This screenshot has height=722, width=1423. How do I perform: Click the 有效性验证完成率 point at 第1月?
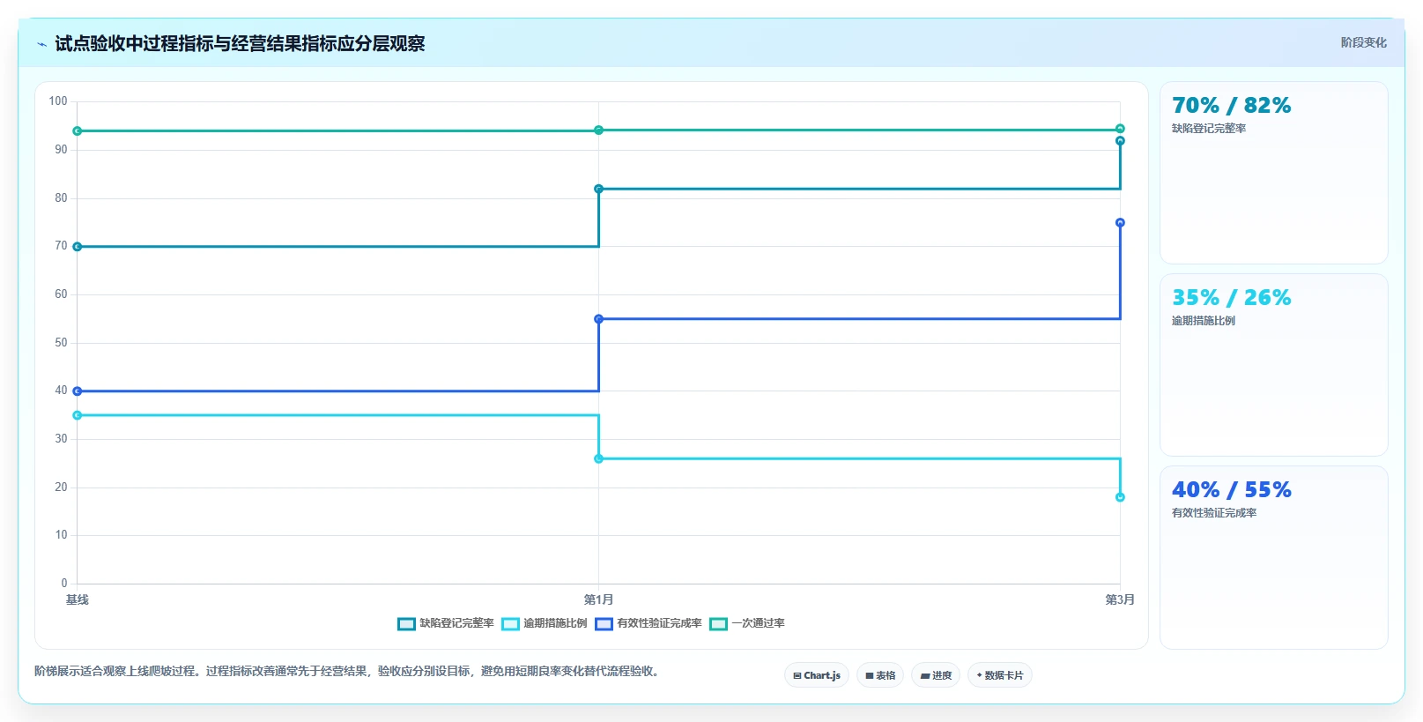[599, 319]
